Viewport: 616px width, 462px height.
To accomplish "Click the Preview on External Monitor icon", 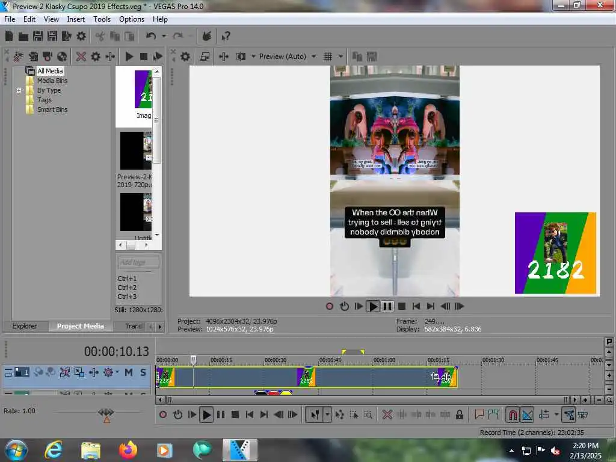I will (x=205, y=57).
